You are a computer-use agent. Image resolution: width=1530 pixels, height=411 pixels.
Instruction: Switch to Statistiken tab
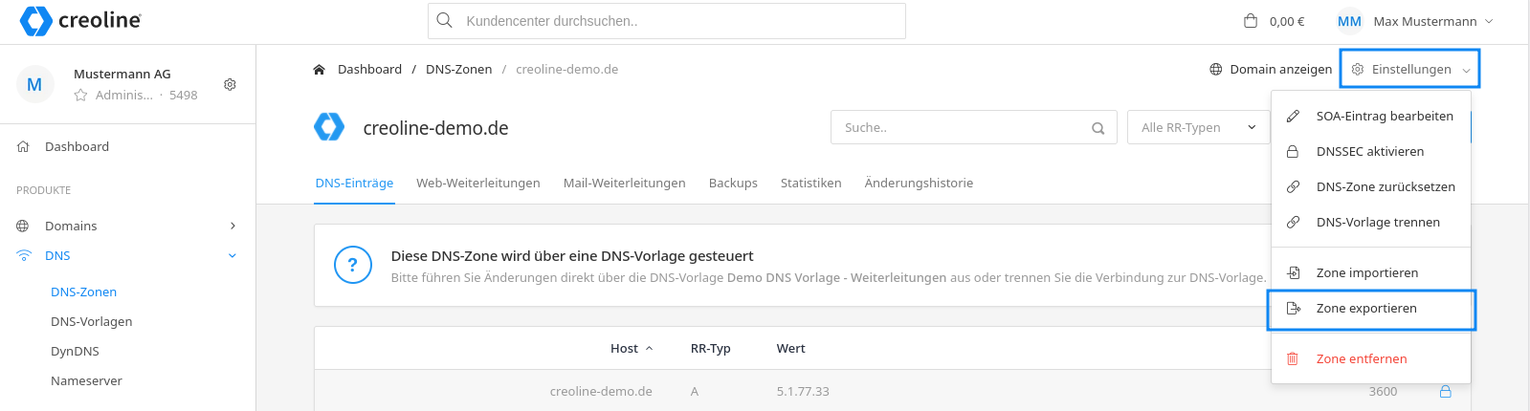click(811, 183)
